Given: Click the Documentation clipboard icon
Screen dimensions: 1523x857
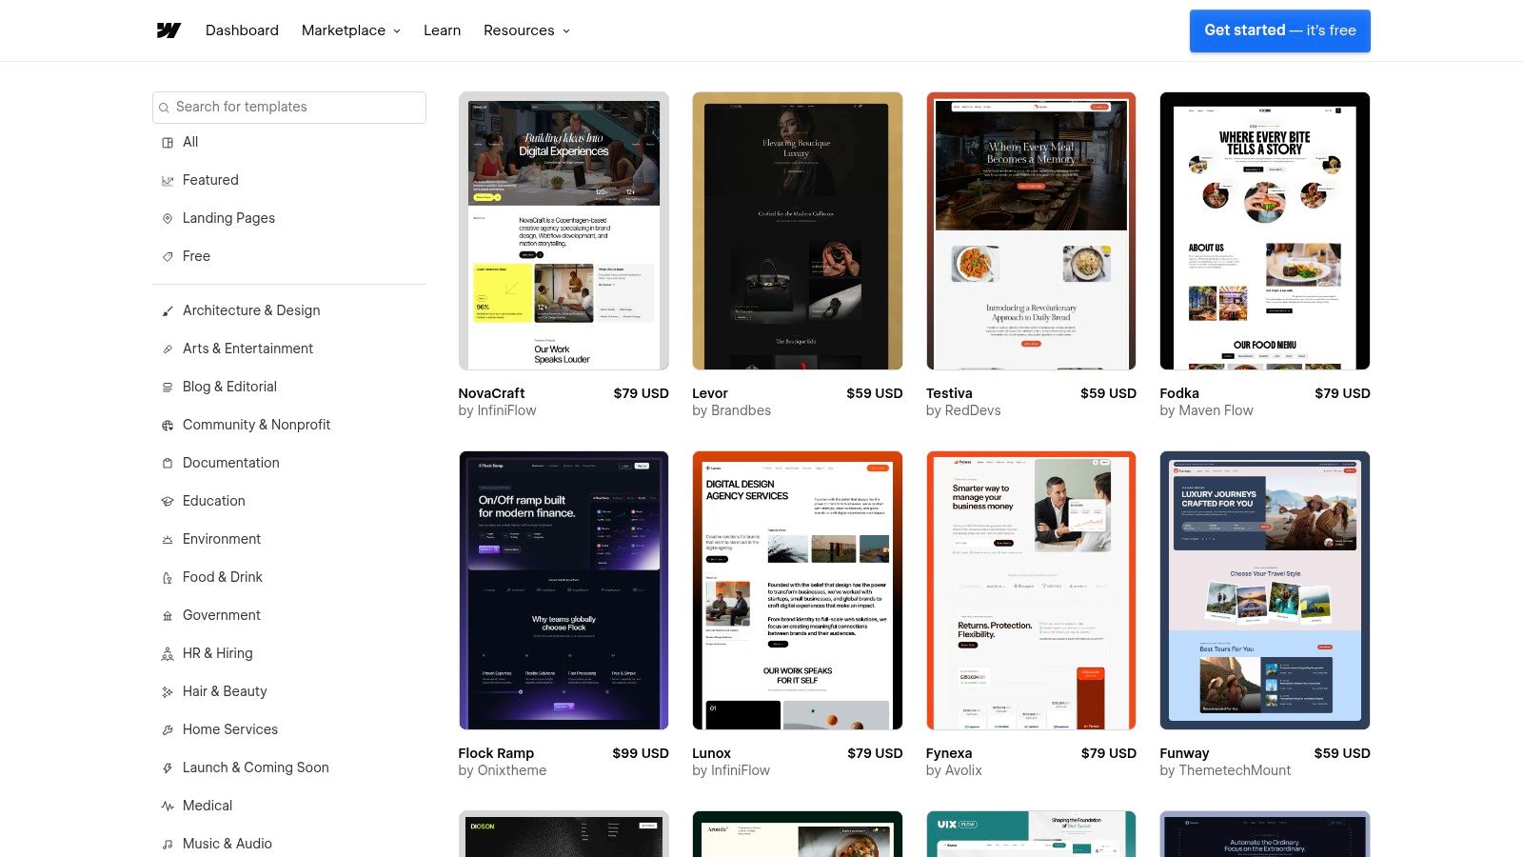Looking at the screenshot, I should (x=168, y=464).
